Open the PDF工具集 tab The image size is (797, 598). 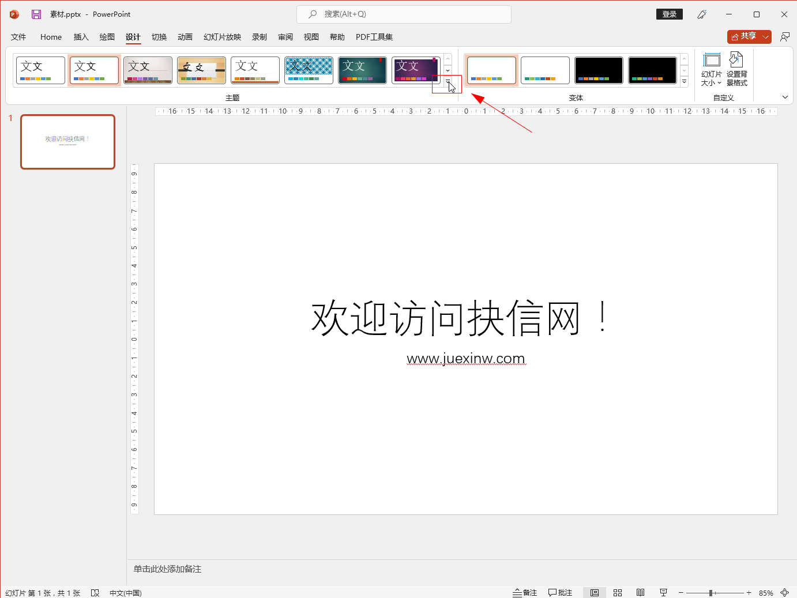[374, 37]
